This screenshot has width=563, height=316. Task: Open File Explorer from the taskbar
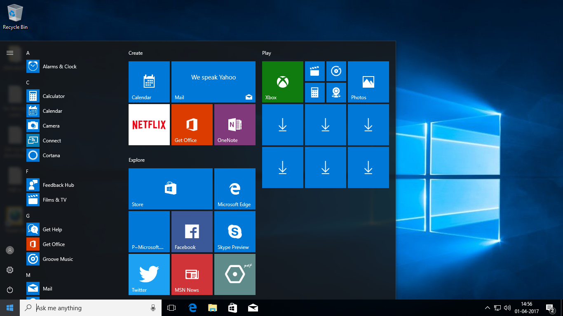pos(212,308)
